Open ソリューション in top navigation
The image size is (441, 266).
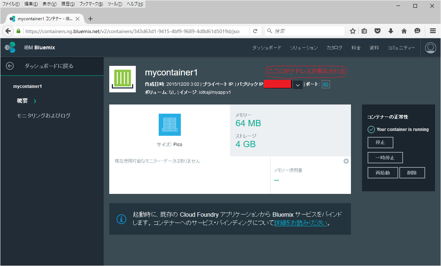pos(304,48)
